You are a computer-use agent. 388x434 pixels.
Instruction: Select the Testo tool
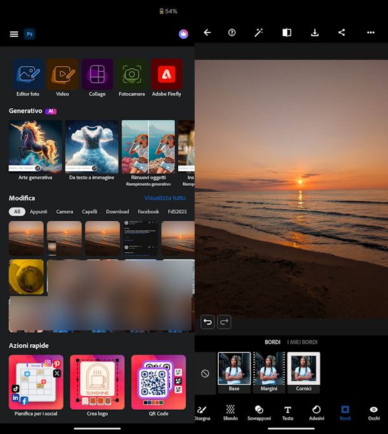pyautogui.click(x=288, y=413)
